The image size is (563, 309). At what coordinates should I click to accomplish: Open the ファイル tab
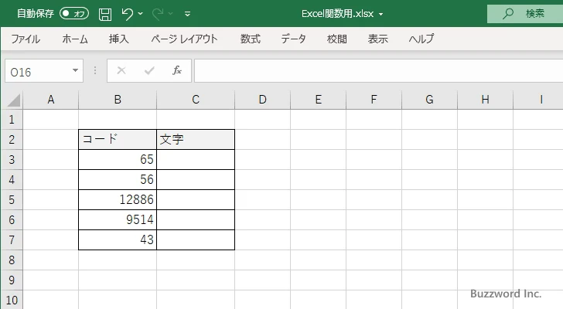click(x=26, y=39)
